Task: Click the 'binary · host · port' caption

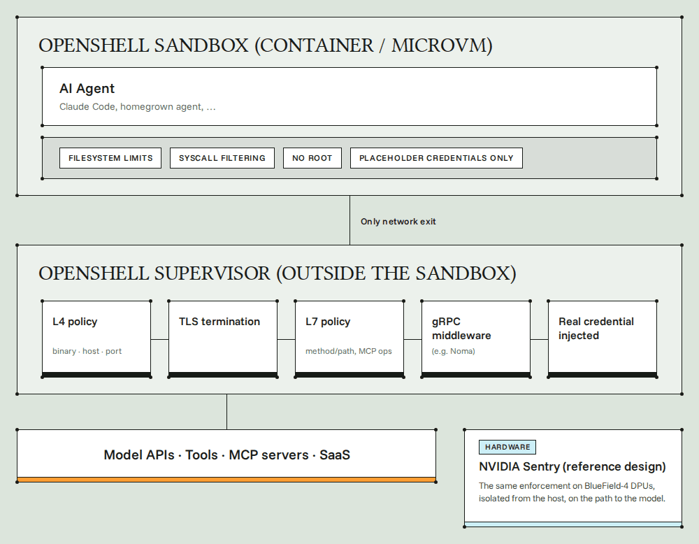Action: (87, 352)
